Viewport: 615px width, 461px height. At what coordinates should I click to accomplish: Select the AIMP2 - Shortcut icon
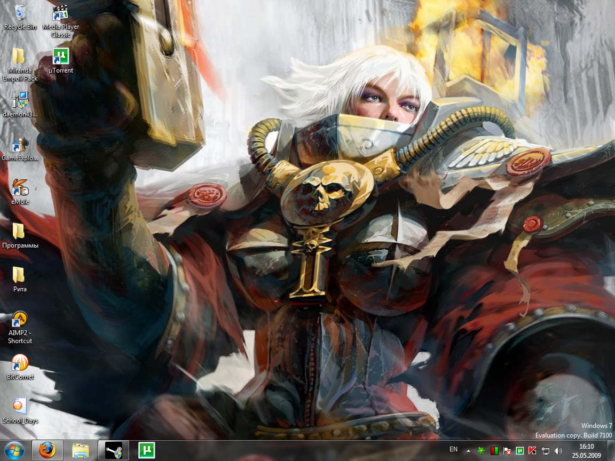coord(20,327)
